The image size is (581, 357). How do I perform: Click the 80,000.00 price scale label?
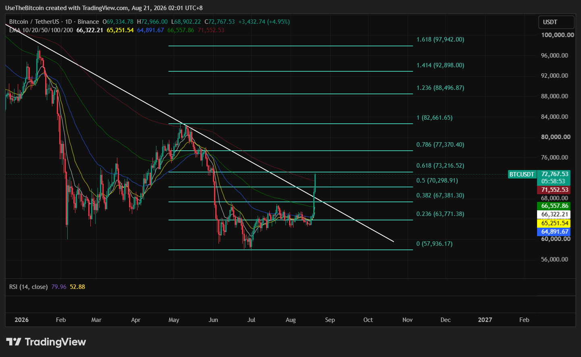coord(556,137)
